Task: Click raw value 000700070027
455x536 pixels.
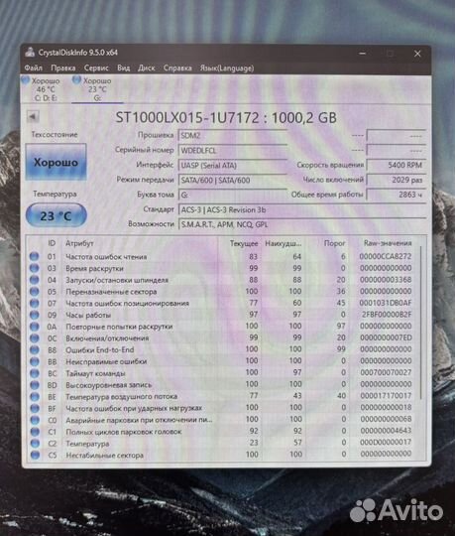Action: [386, 372]
